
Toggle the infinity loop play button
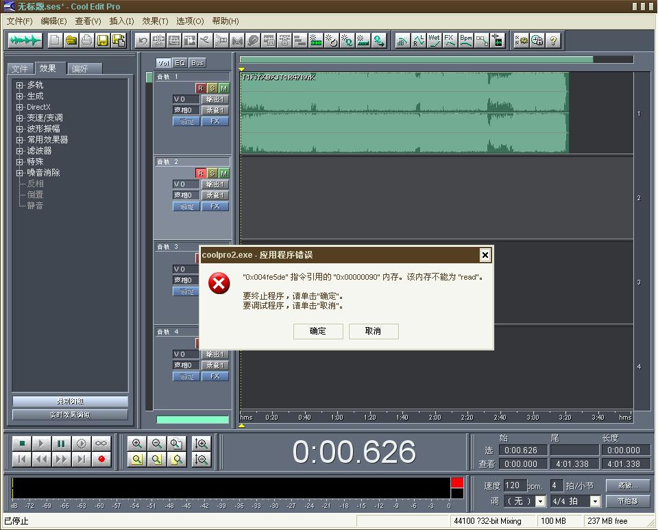pos(101,444)
